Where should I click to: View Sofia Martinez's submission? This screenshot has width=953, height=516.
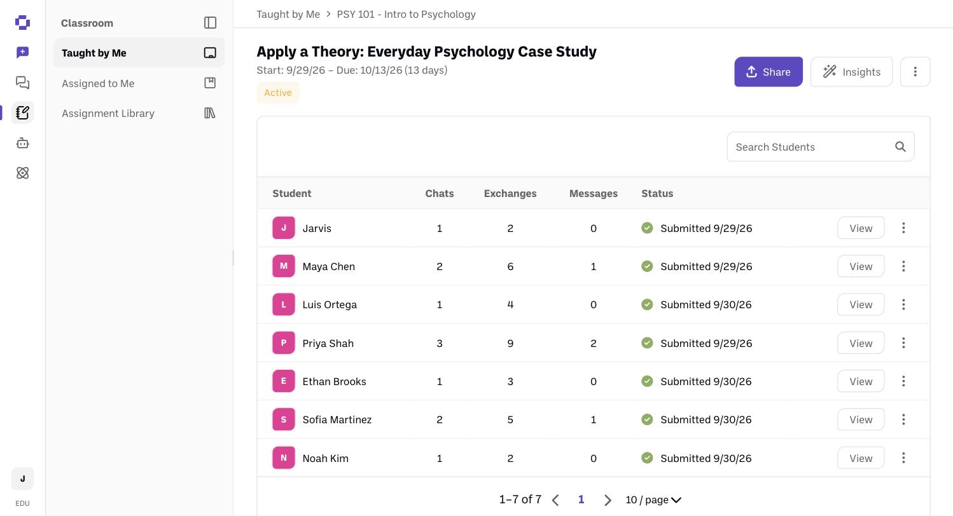point(861,419)
